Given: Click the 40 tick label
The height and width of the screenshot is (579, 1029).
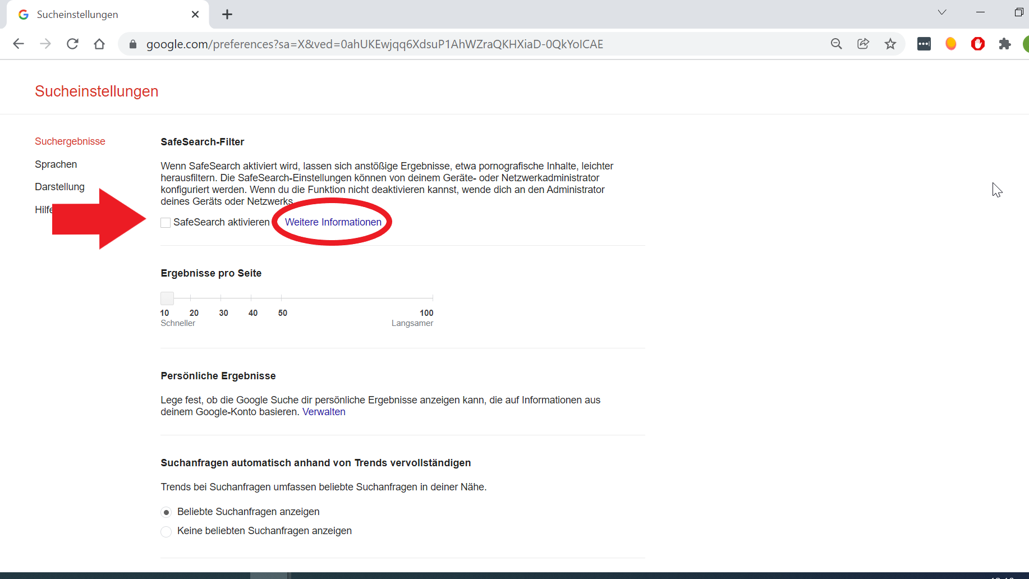Looking at the screenshot, I should pos(253,313).
